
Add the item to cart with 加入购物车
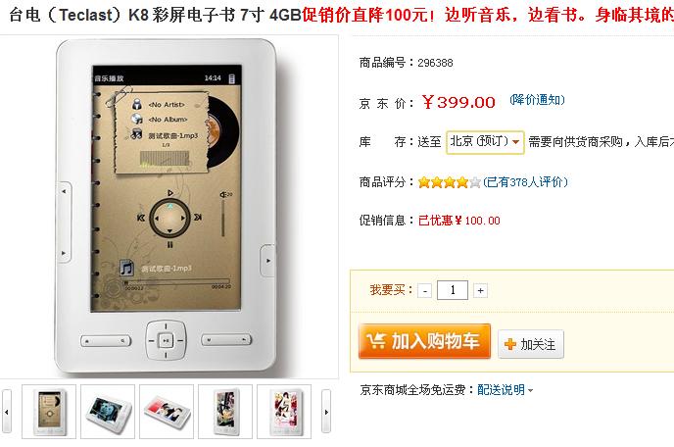tap(424, 341)
